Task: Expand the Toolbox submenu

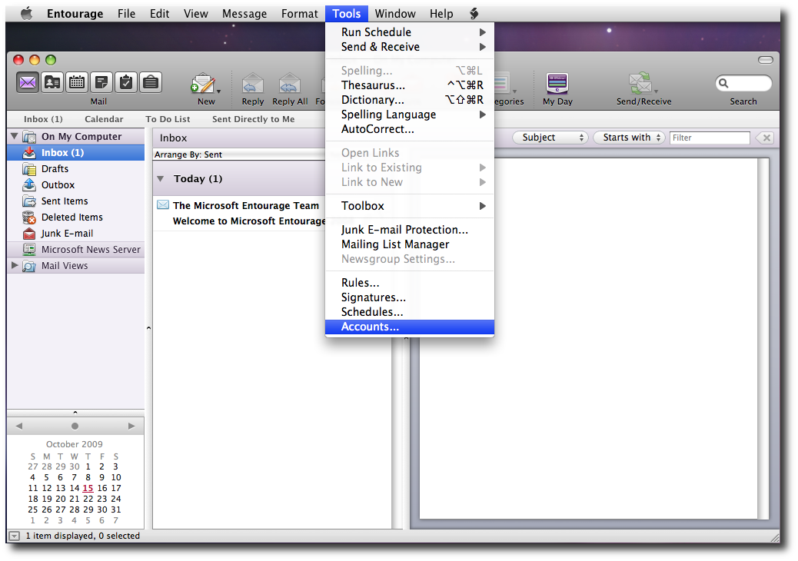Action: coord(410,206)
